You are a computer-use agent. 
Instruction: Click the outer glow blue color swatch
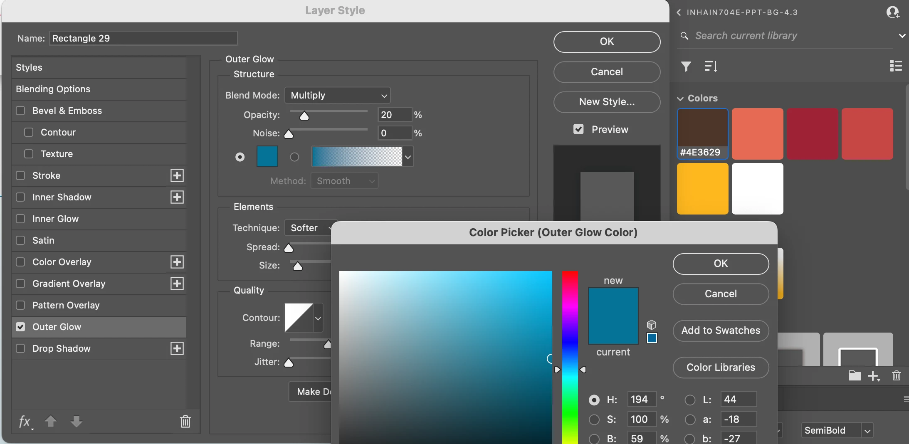point(267,157)
